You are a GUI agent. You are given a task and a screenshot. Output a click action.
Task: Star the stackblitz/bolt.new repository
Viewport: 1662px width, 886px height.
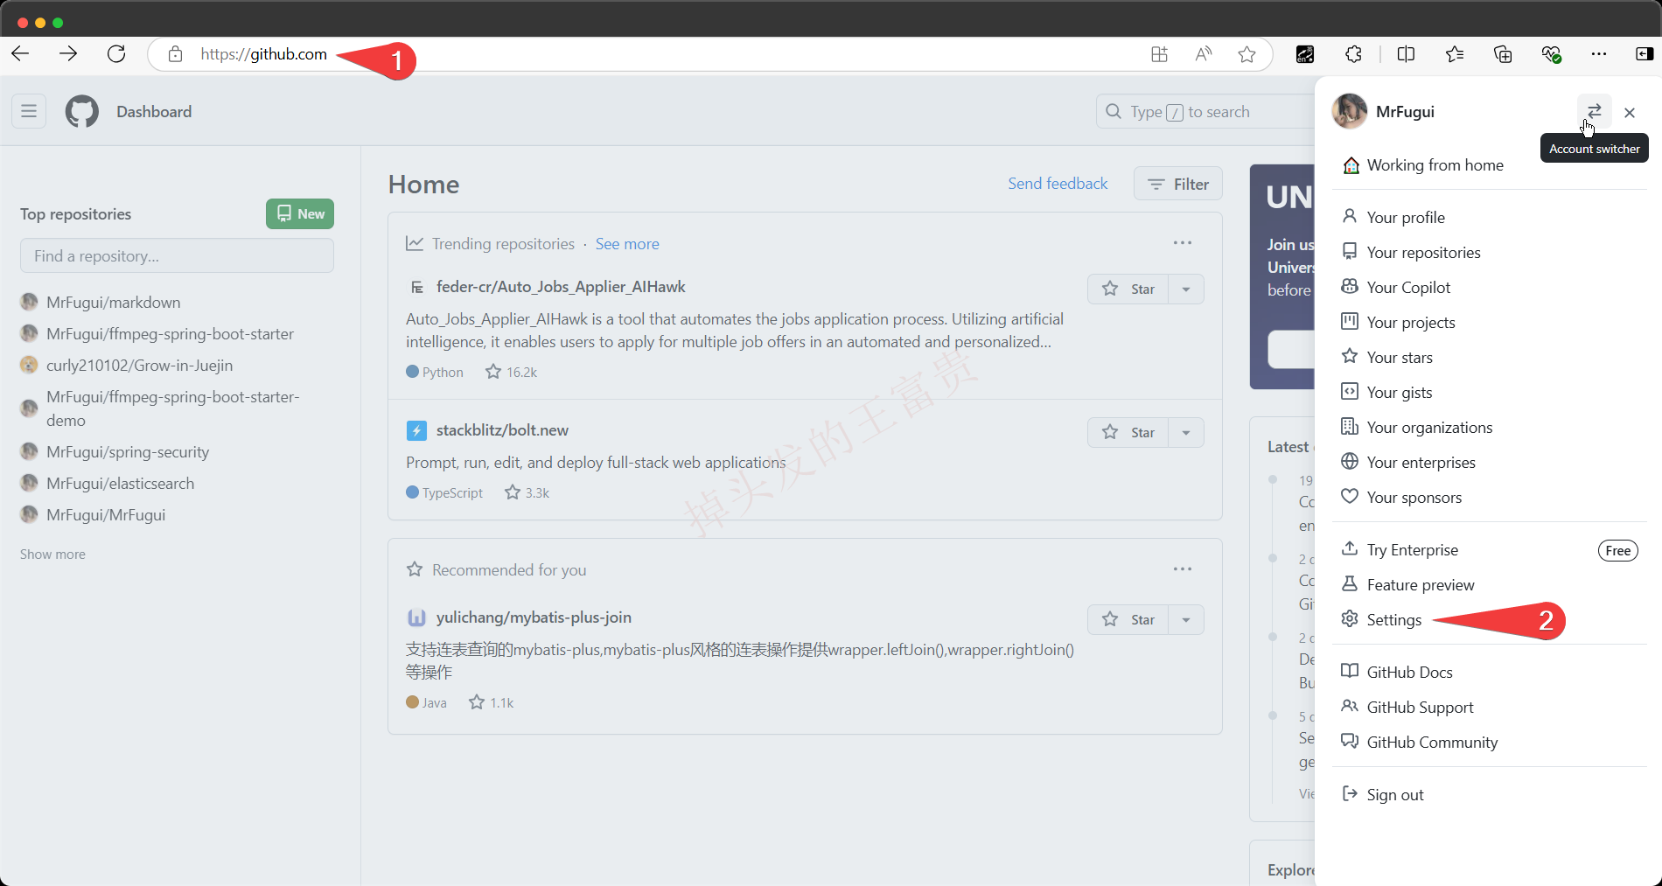1128,432
